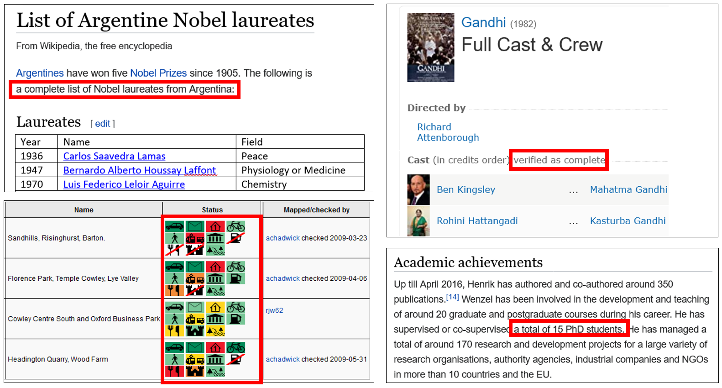Open the rjw62 user link
The width and height of the screenshot is (722, 388).
(274, 310)
